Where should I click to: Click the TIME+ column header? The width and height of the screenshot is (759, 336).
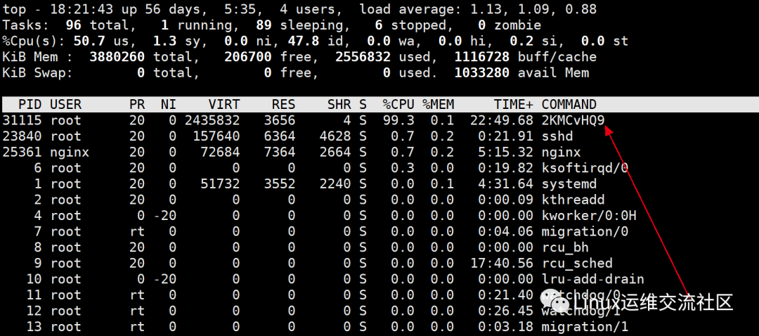pyautogui.click(x=514, y=104)
